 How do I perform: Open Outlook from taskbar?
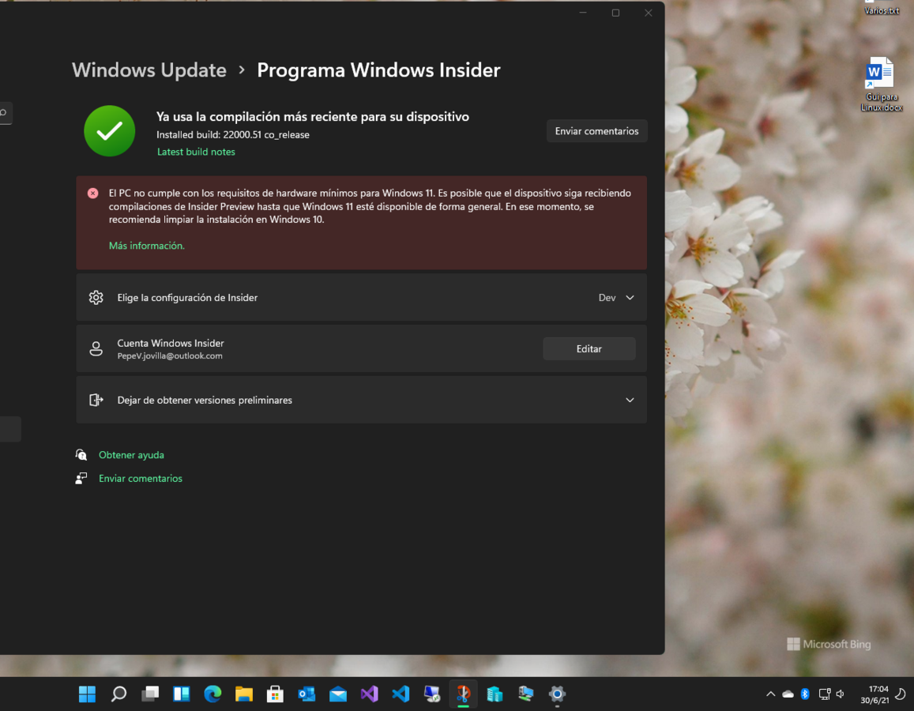307,694
